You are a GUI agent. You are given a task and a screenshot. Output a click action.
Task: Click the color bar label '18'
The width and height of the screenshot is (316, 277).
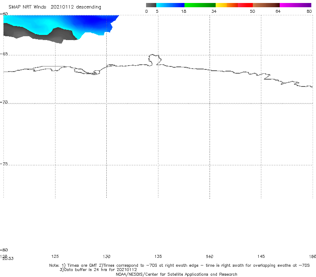point(184,12)
